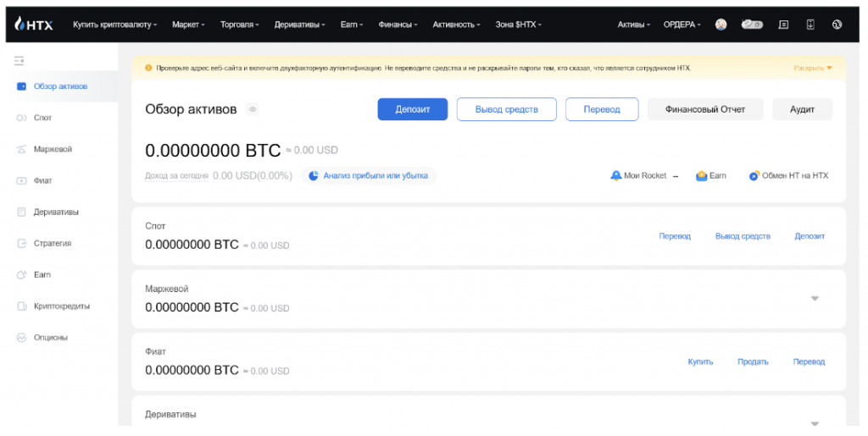Toggle the switch pill in the header
Image resolution: width=868 pixels, height=436 pixels.
tap(752, 25)
